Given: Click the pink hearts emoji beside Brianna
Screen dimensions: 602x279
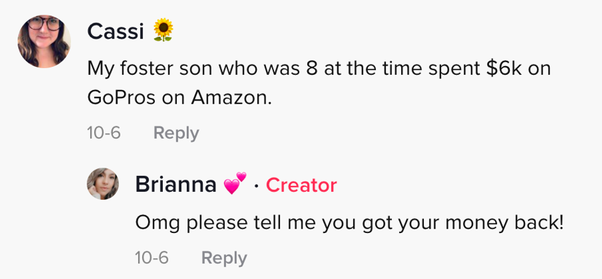Looking at the screenshot, I should [235, 184].
